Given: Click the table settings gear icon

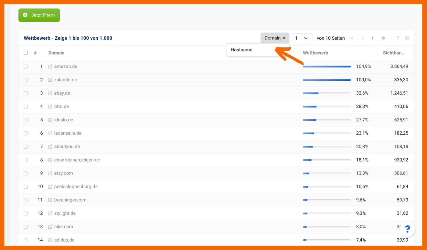Looking at the screenshot, I should pyautogui.click(x=407, y=38).
